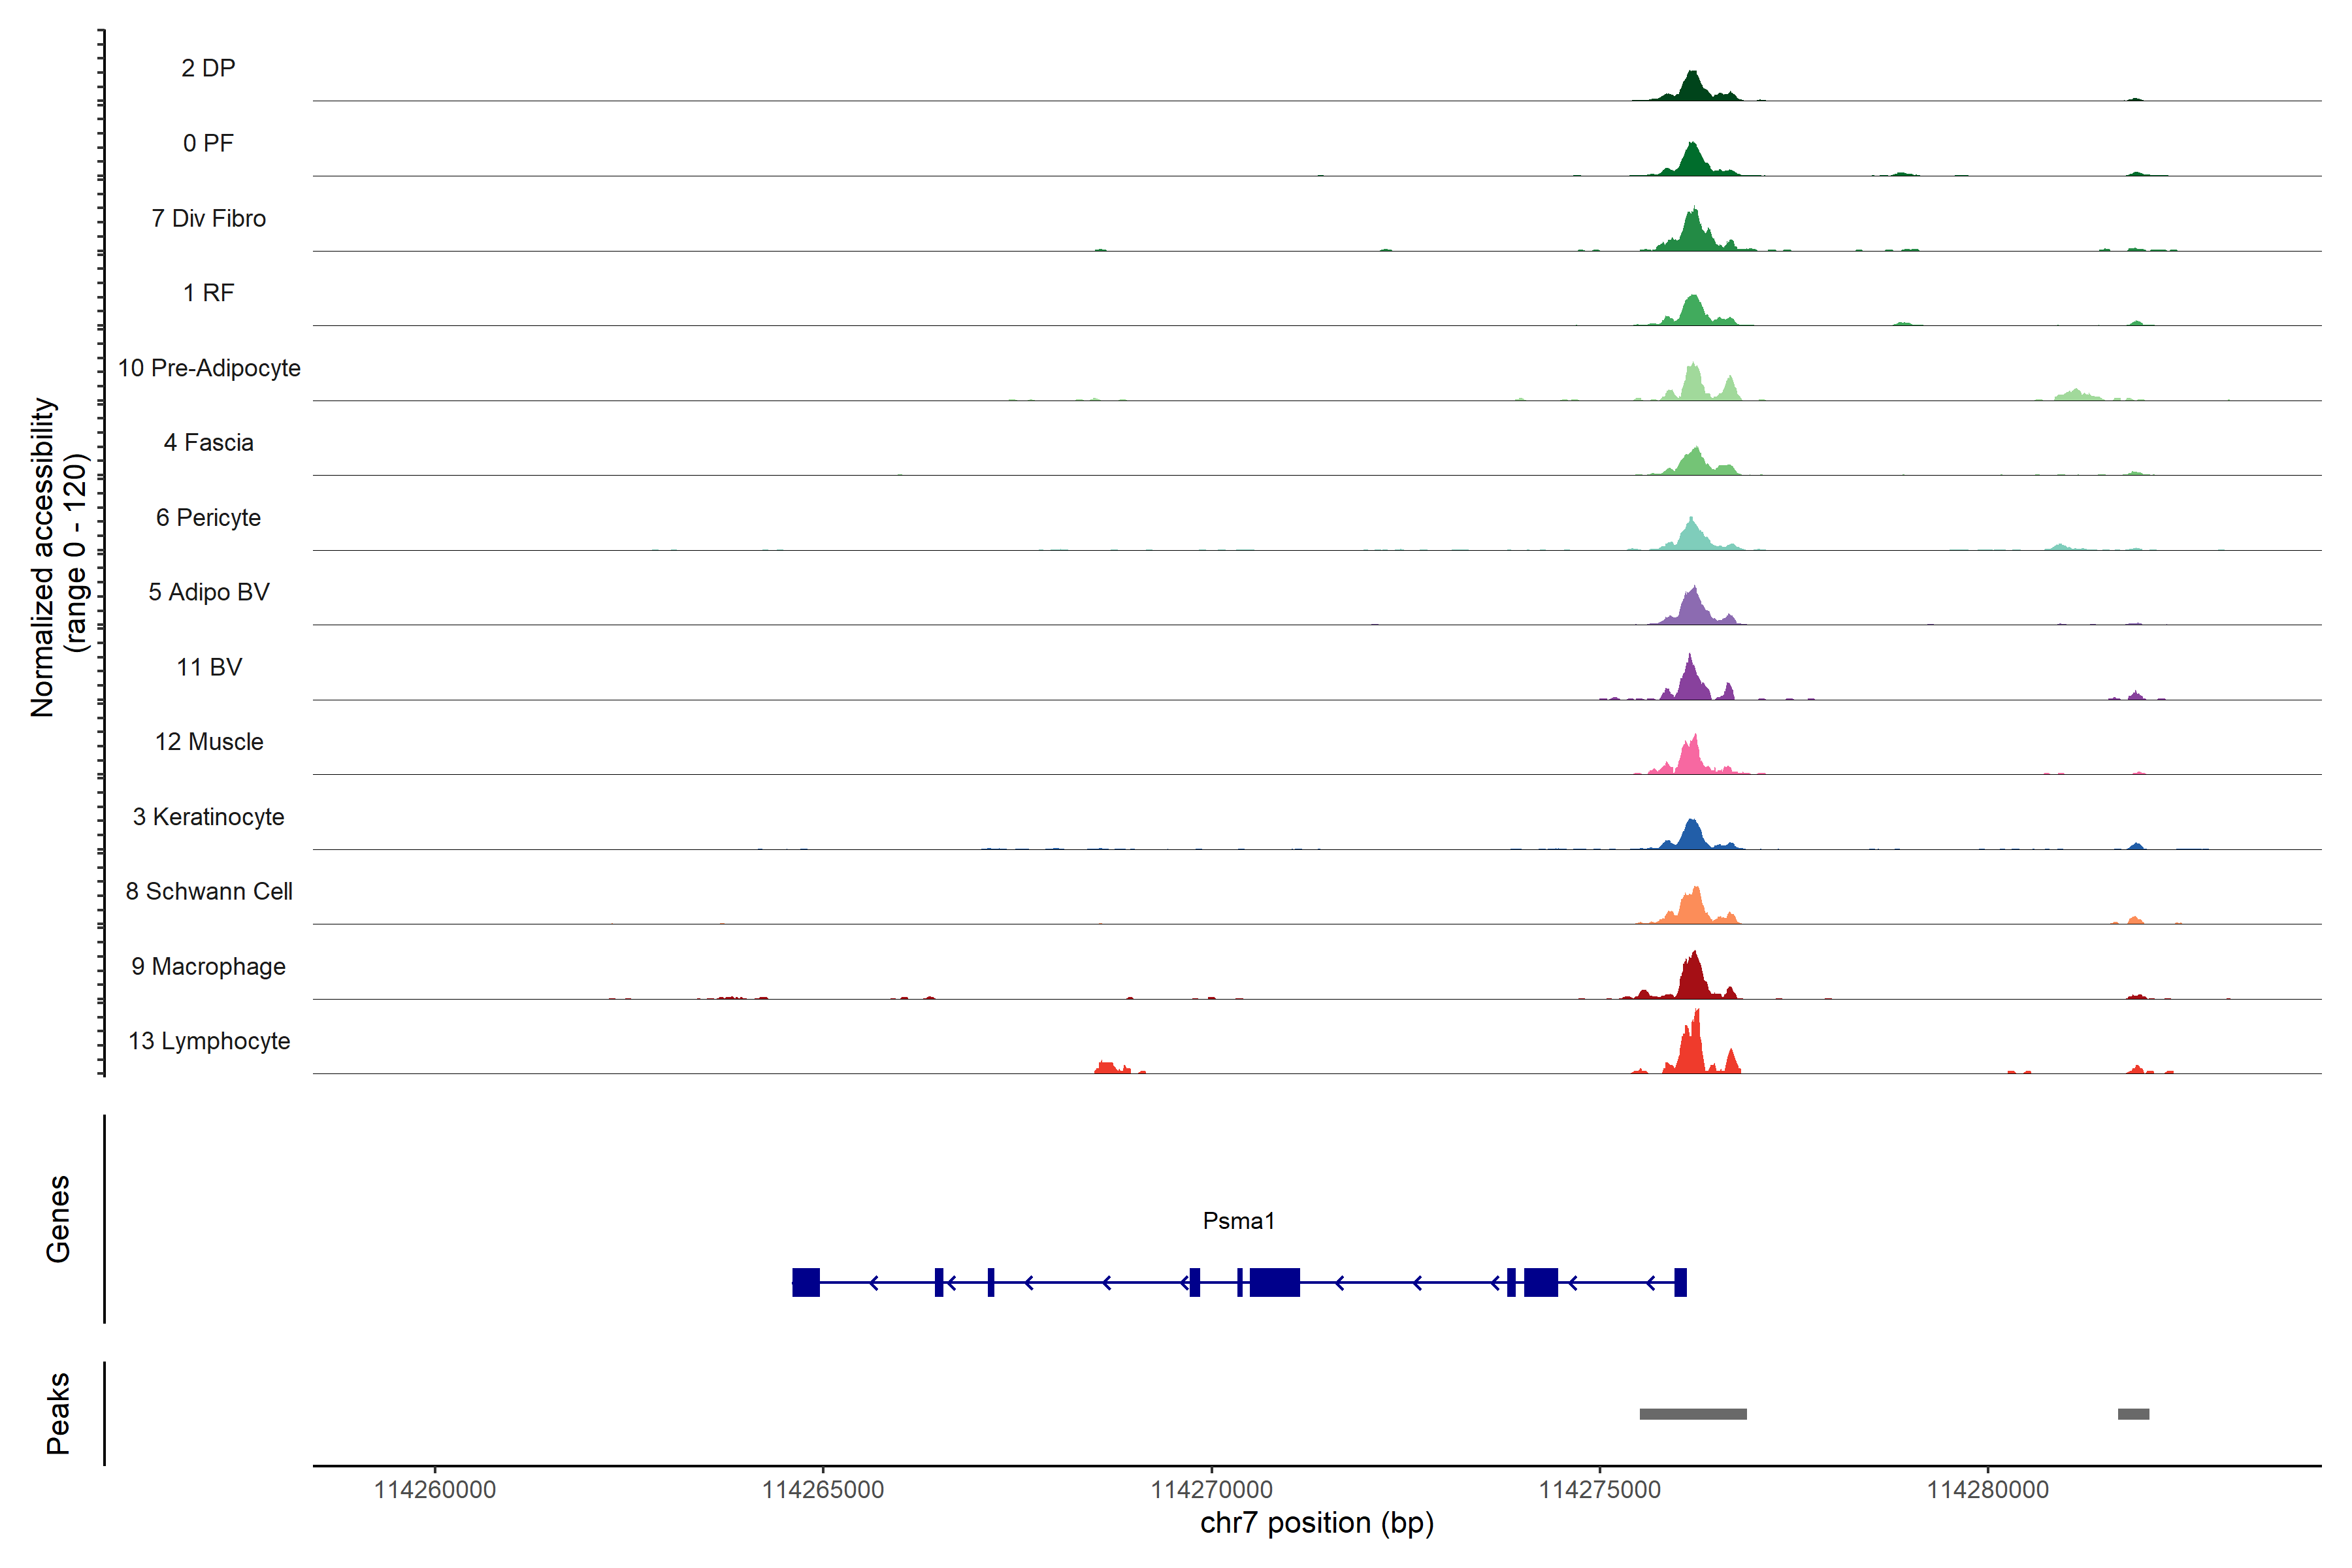Screen dimensions: 2352x1568
Task: Click the 114260000 axis tick label
Action: pos(434,1490)
